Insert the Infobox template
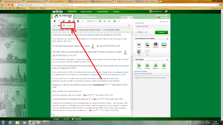Viewport: 223px width, 125px height. (x=139, y=66)
